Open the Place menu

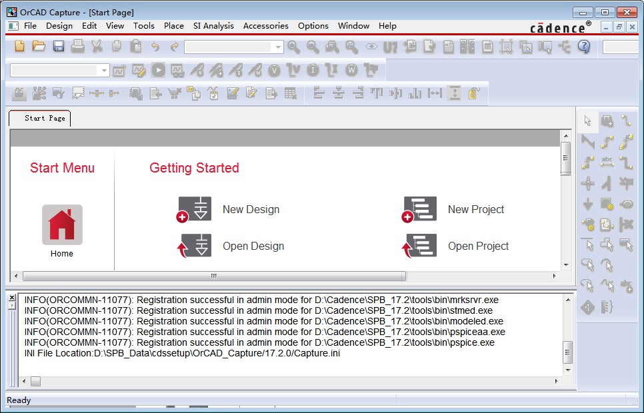(173, 26)
